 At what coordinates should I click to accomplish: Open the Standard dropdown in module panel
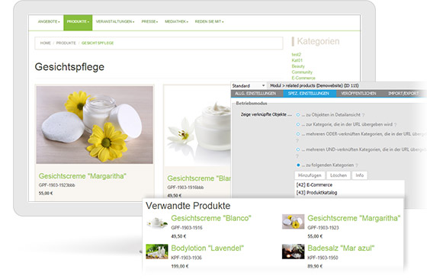click(x=249, y=85)
